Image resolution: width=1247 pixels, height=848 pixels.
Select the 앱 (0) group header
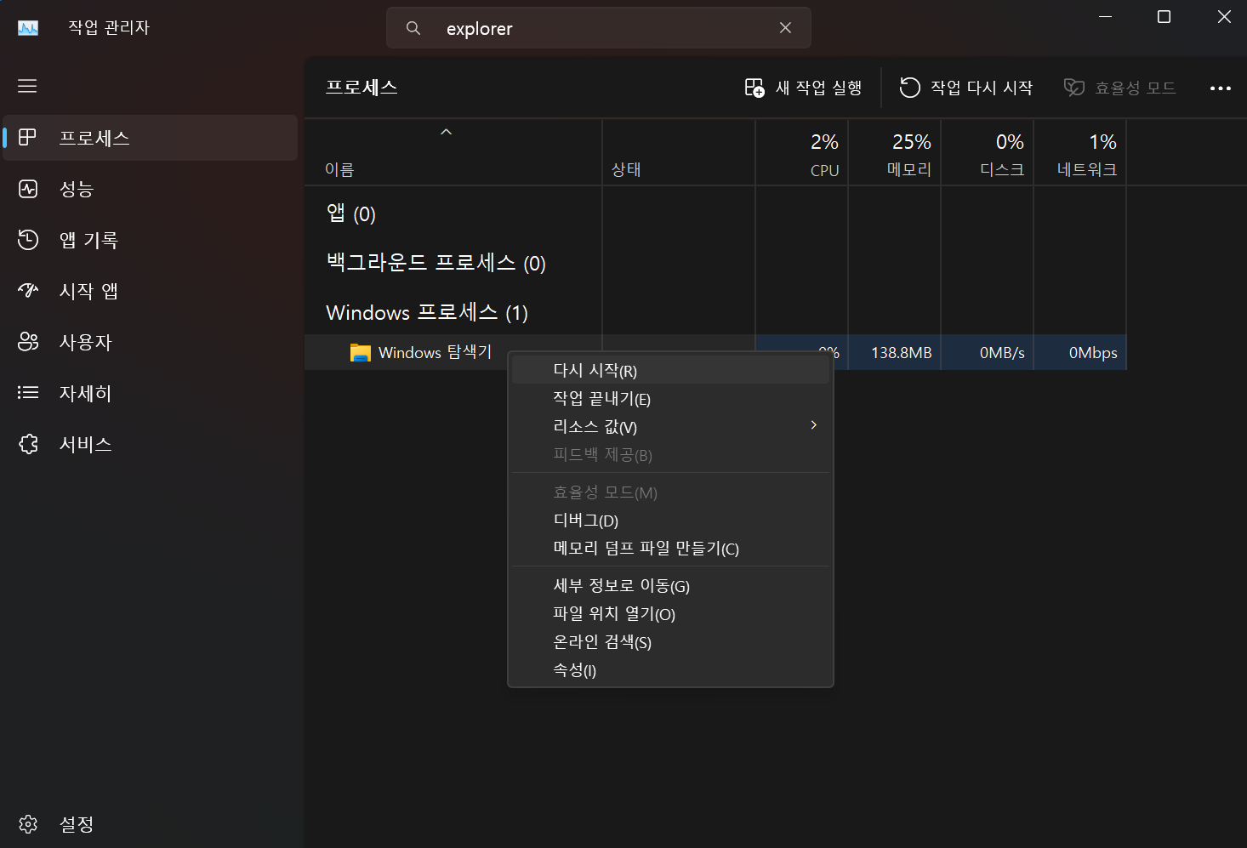click(350, 213)
